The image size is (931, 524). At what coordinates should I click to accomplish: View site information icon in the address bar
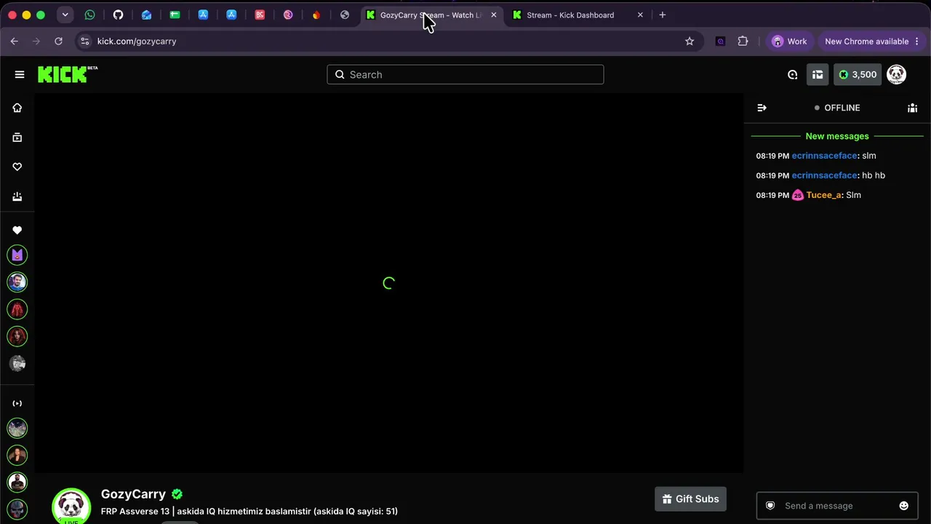84,41
